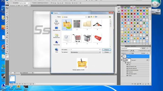The image size is (163, 91).
Task: Open the layer Opacity dropdown
Action: [150, 48]
